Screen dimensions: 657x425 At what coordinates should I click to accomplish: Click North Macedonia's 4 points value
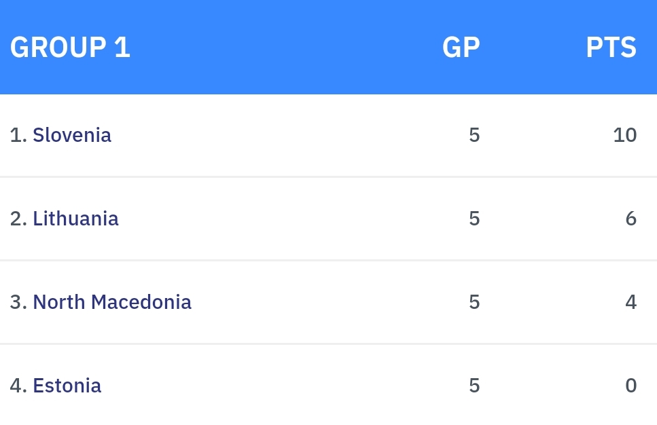(x=631, y=302)
